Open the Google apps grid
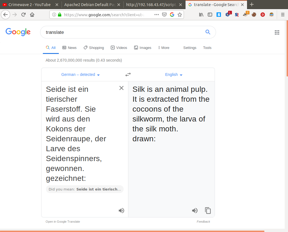This screenshot has width=288, height=232. tap(277, 32)
